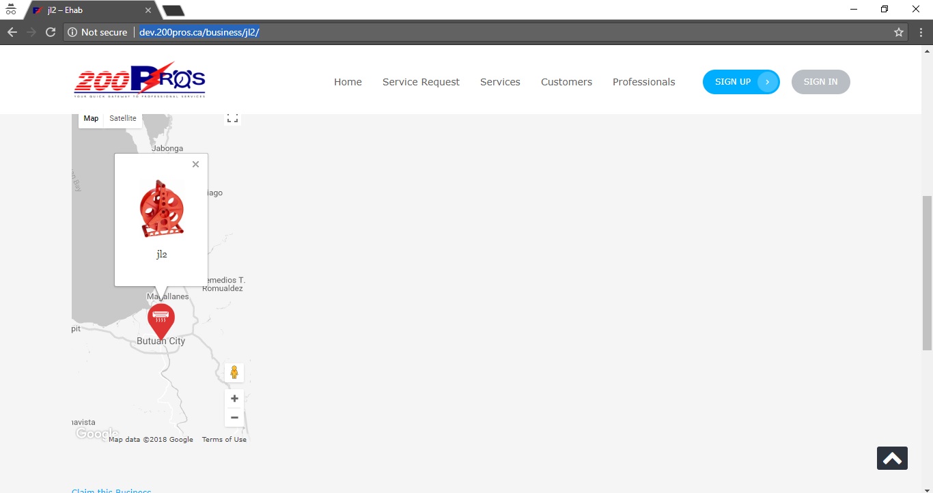
Task: Open the Terms of Use link
Action: [224, 440]
